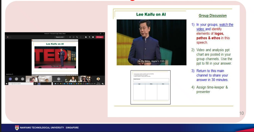Click the taskbar clock and date
Screen dimensions: 254x132
coord(99,83)
